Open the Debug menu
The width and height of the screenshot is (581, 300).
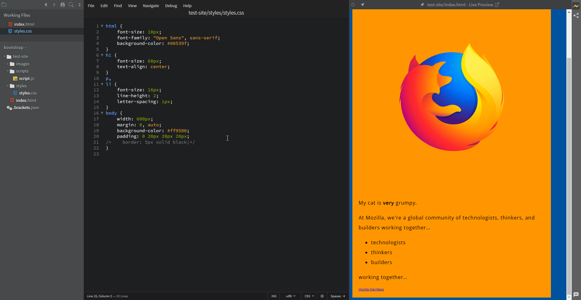171,6
